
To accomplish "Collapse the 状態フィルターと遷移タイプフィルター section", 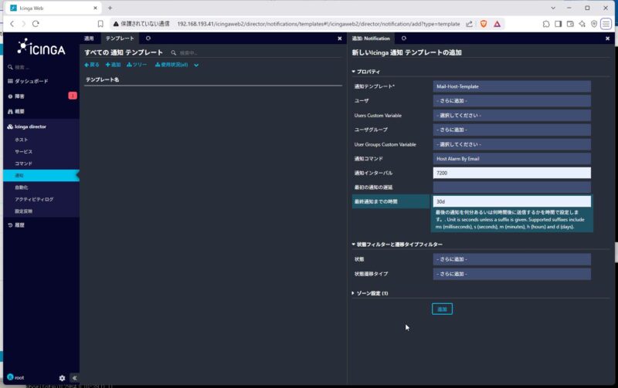I will click(x=397, y=245).
